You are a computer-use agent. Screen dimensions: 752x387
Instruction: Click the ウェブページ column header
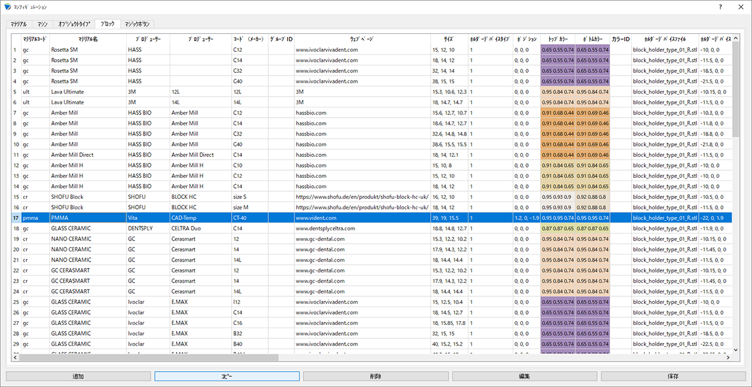362,39
